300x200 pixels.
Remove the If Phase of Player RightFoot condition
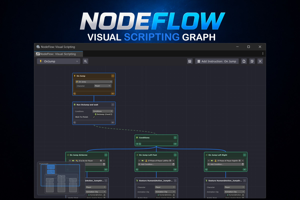pyautogui.click(x=242, y=161)
